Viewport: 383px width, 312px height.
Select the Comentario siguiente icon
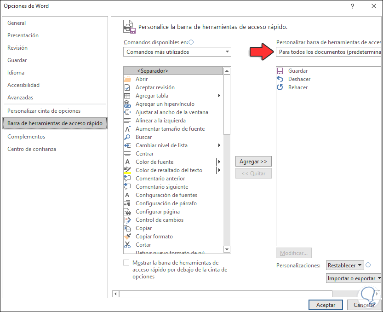[x=127, y=186]
